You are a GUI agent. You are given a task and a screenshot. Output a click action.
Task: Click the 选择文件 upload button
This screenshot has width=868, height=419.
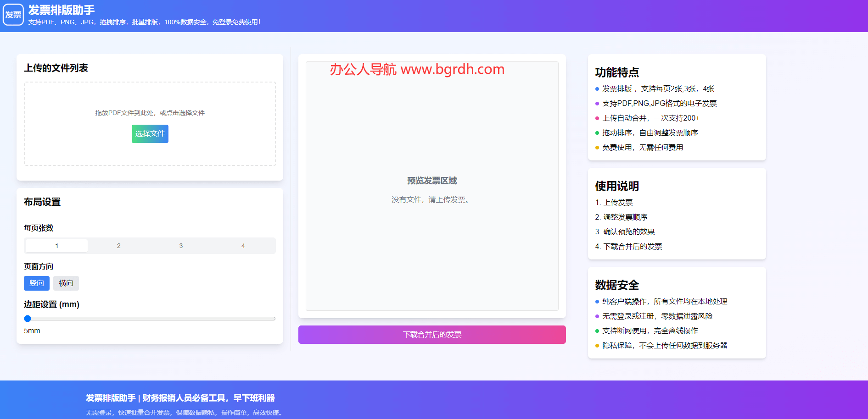(x=150, y=134)
